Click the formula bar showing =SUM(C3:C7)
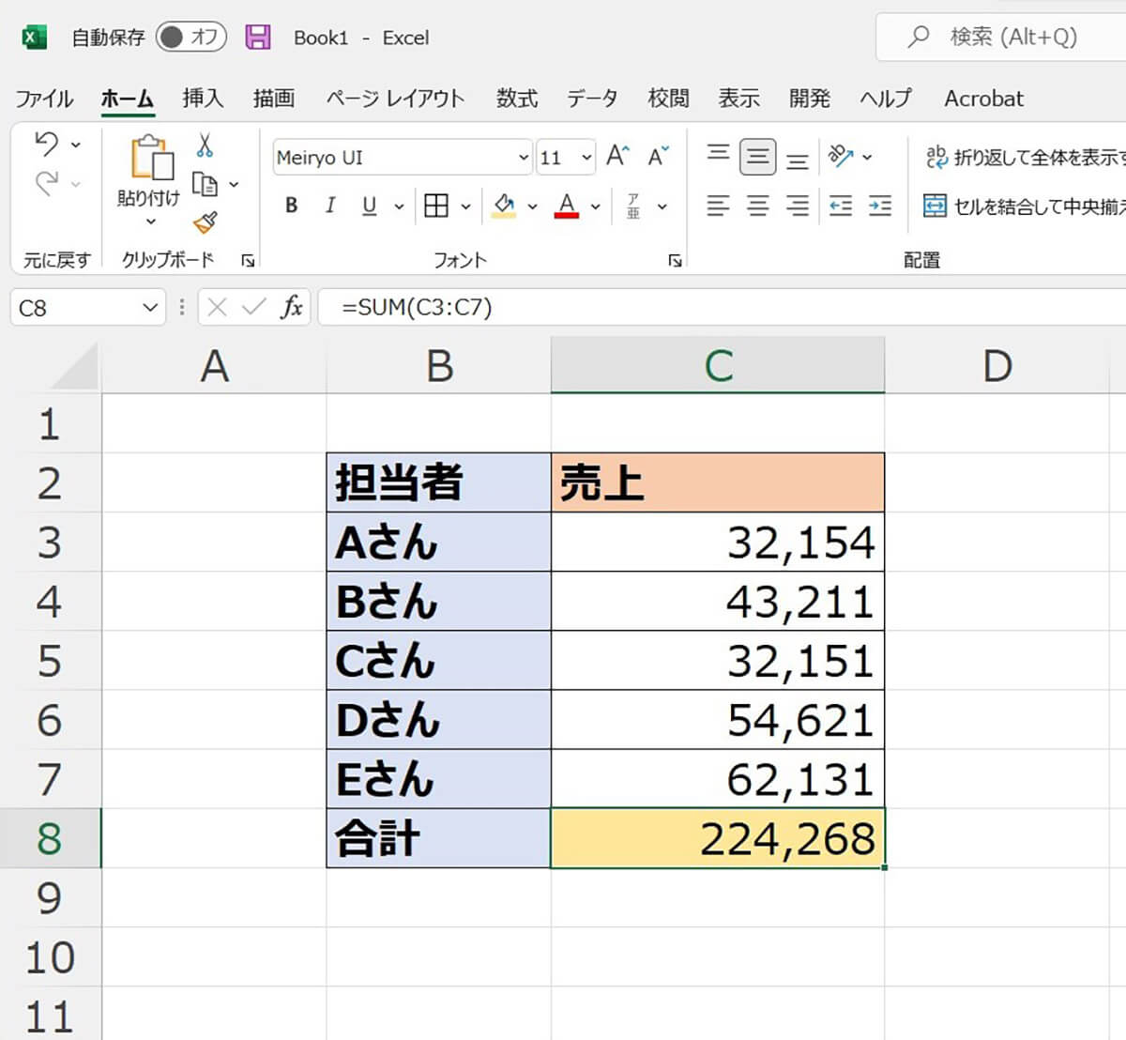The width and height of the screenshot is (1126, 1040). pos(722,307)
